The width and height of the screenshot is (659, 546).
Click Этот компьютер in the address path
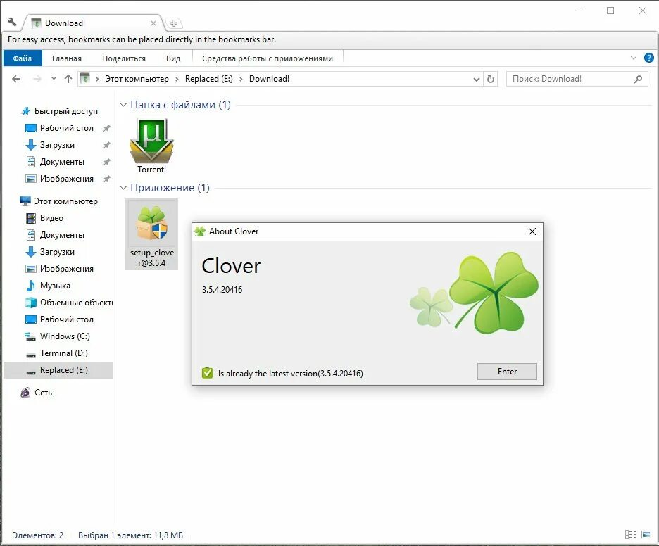pyautogui.click(x=137, y=79)
